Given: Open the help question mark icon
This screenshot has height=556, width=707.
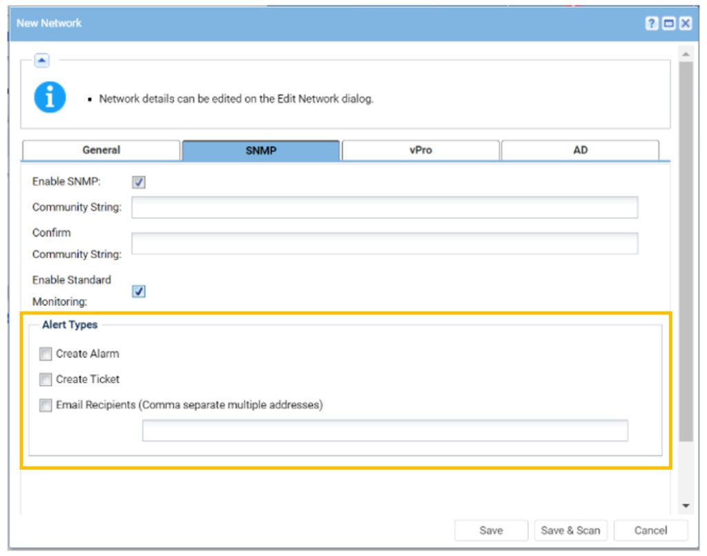Looking at the screenshot, I should pyautogui.click(x=651, y=23).
